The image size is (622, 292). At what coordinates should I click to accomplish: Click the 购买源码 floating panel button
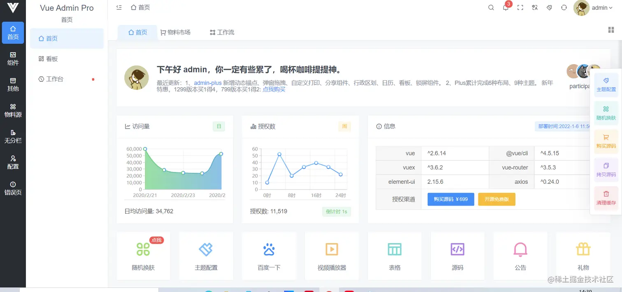[x=606, y=141]
